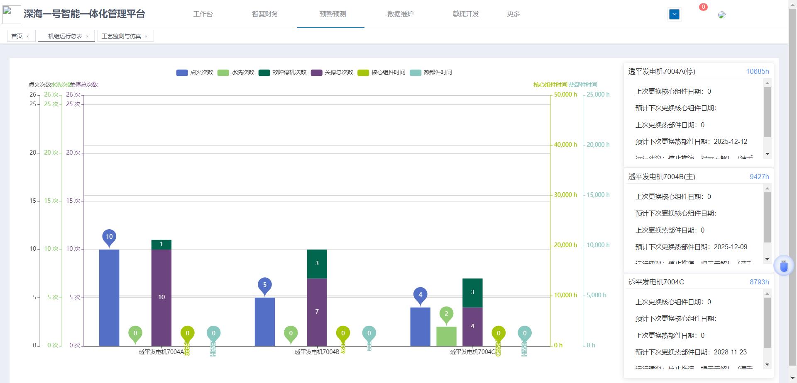Screen dimensions: 797x383
Task: Click 7004B water wash marker 0
Action: (x=291, y=333)
